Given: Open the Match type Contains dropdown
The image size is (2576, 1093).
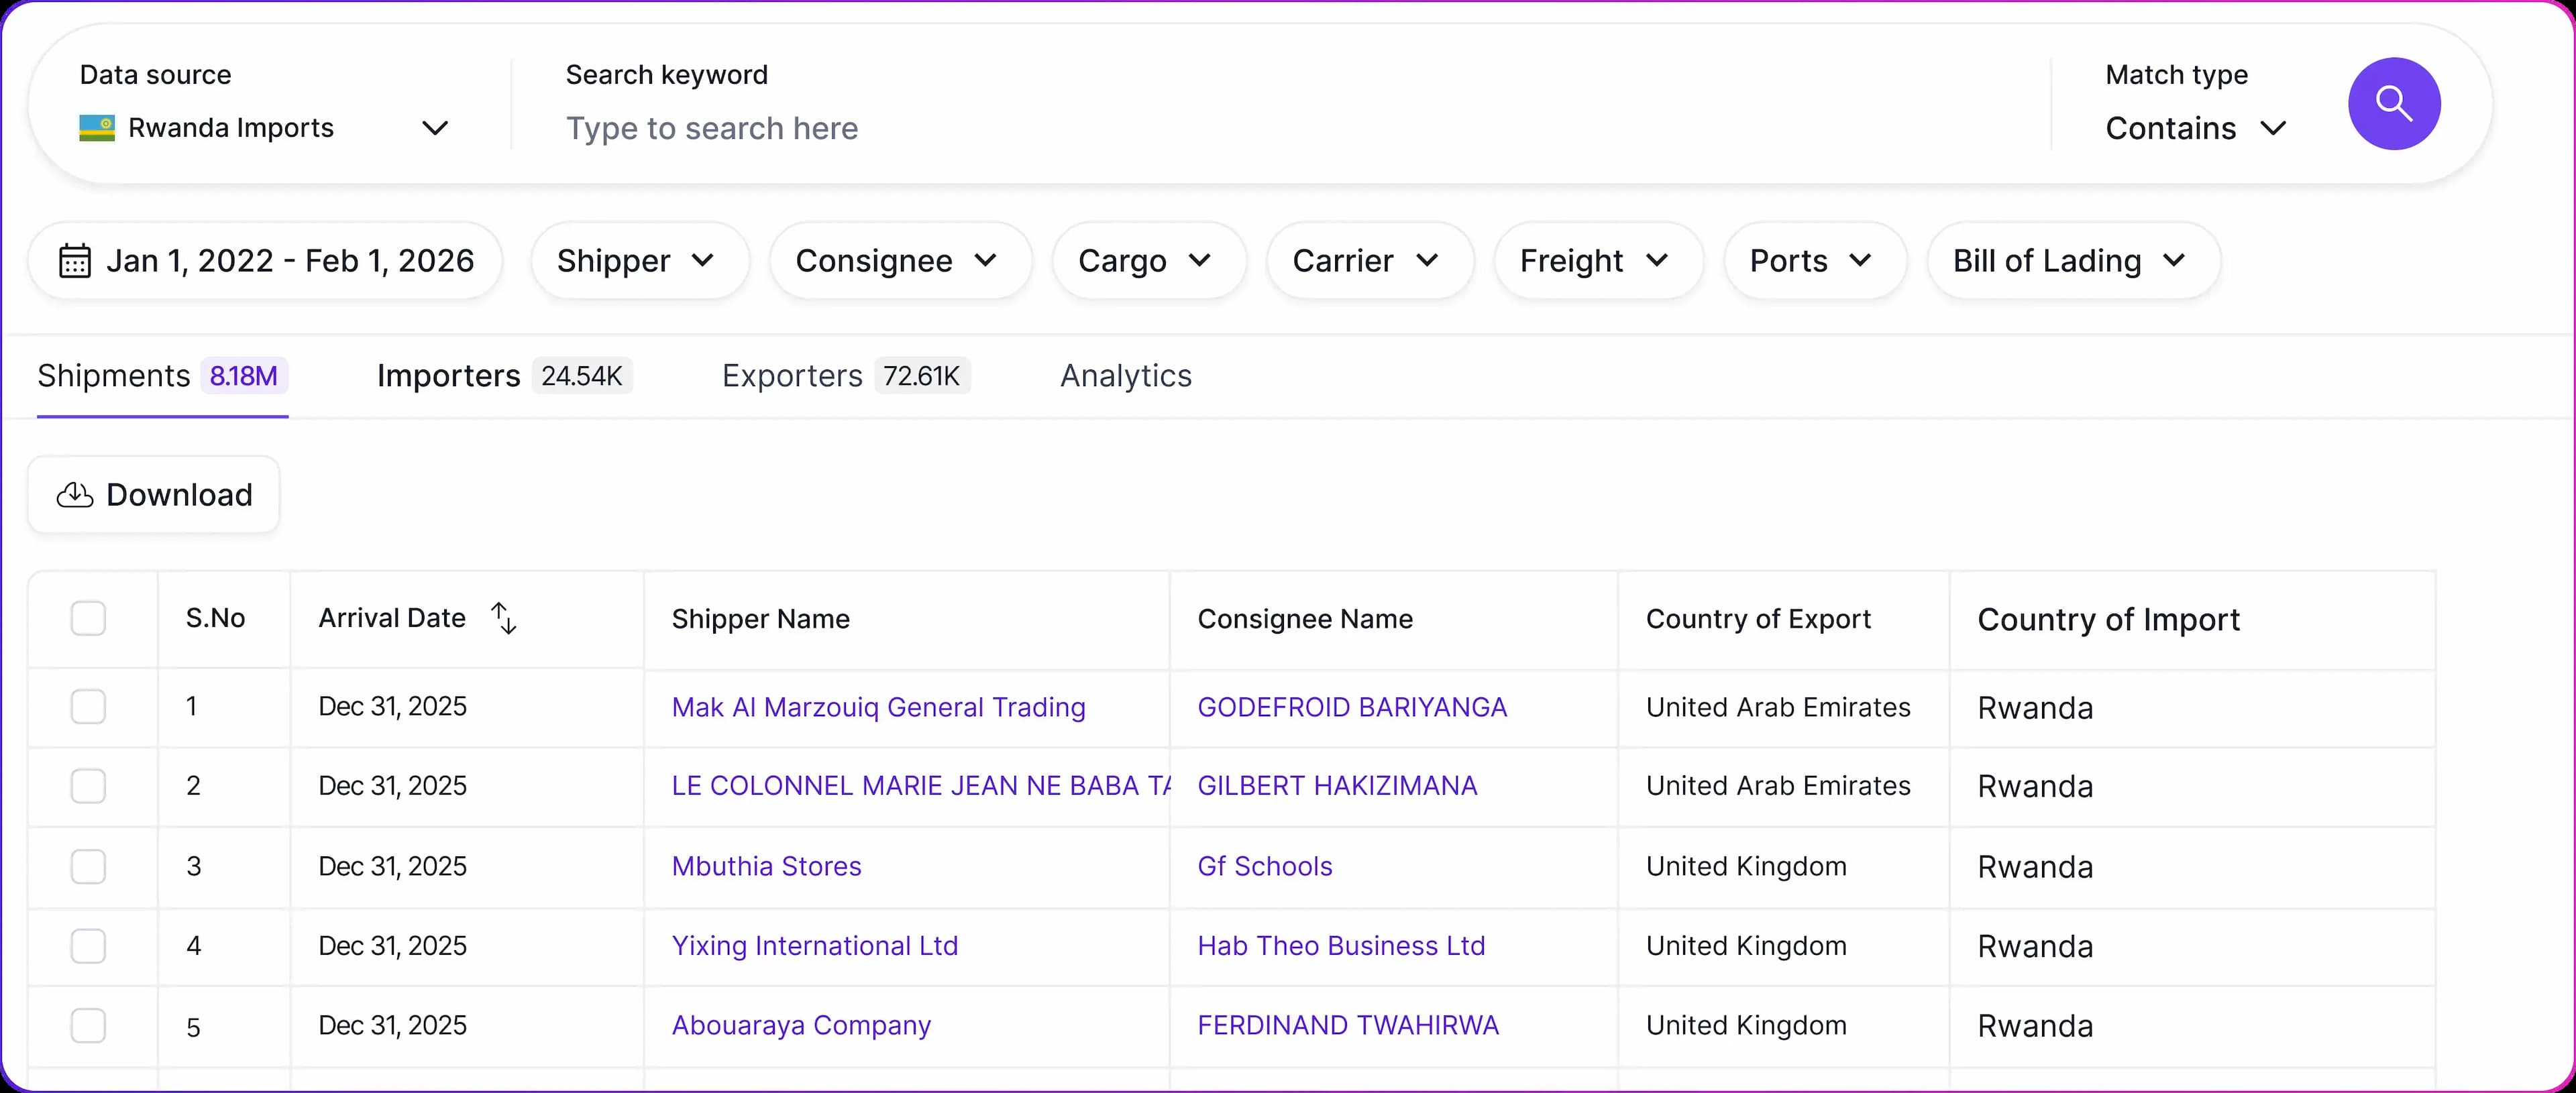Looking at the screenshot, I should coord(2195,128).
